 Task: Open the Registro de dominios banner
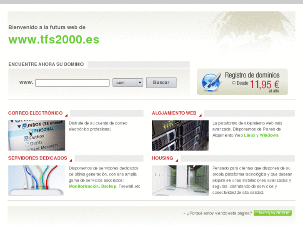click(242, 82)
